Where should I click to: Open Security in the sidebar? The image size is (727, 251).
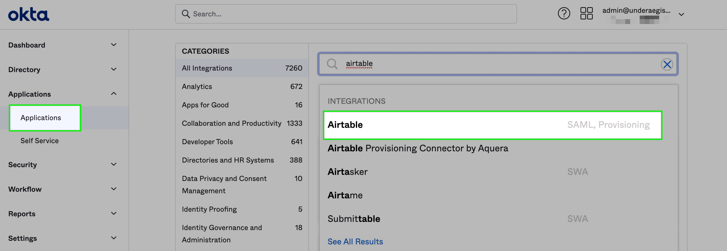pos(23,165)
